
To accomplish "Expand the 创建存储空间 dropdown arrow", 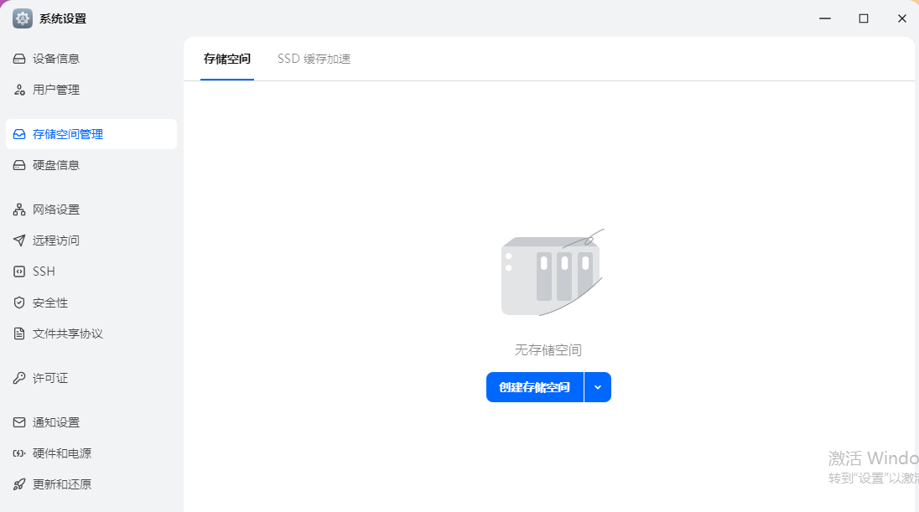I will tap(598, 387).
